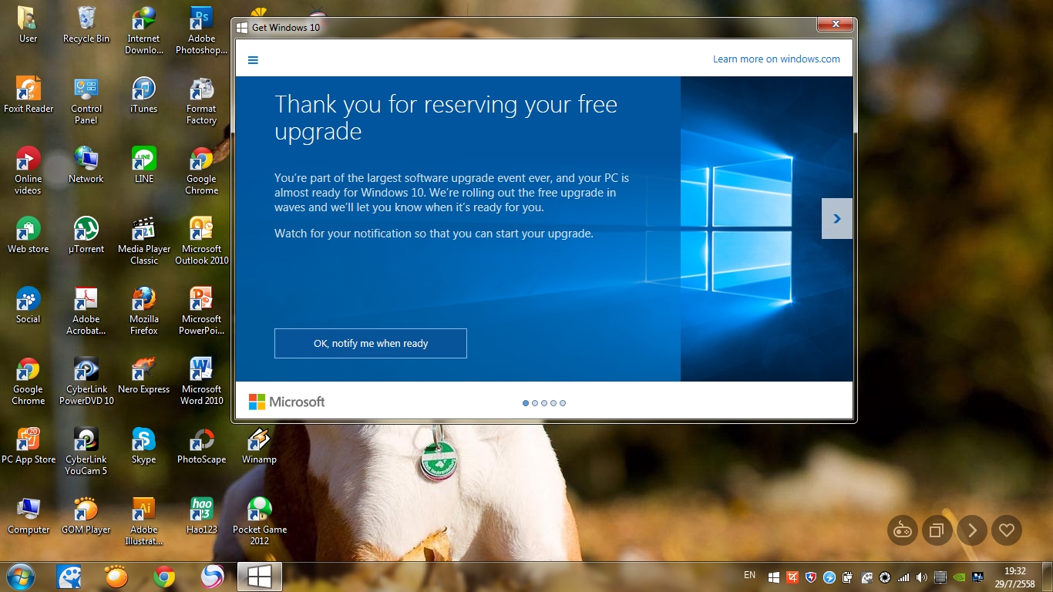Click the overlapping-squares wallpaper widget button
Viewport: 1053px width, 592px height.
(937, 530)
